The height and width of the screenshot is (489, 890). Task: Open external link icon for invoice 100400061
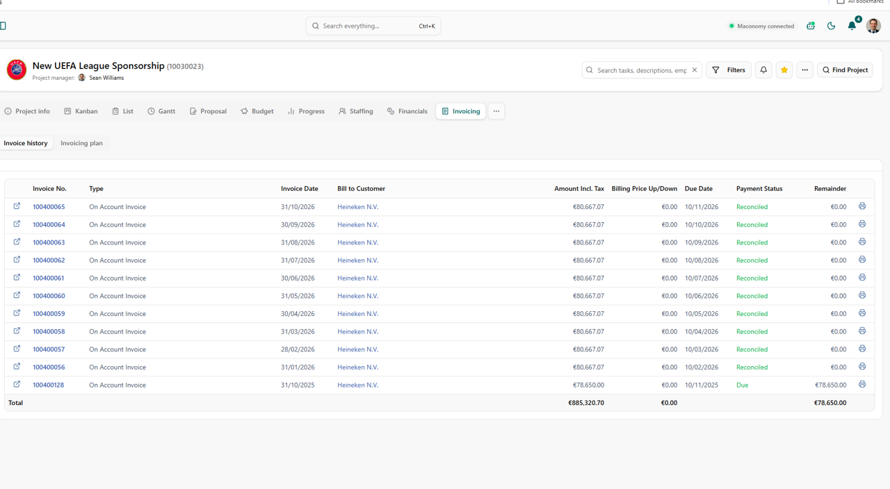(17, 278)
